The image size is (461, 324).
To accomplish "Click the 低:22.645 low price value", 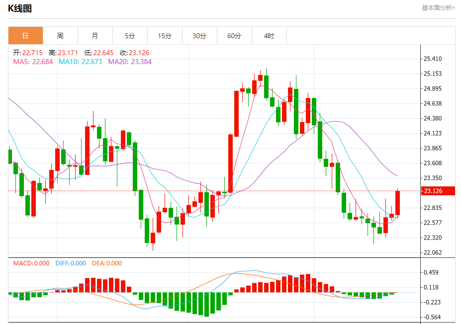I will [x=99, y=53].
